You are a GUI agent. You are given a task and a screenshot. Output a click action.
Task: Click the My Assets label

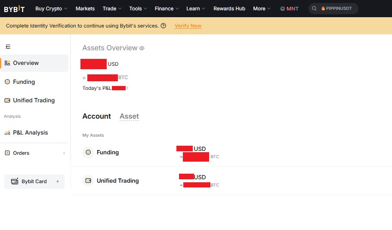(x=93, y=135)
